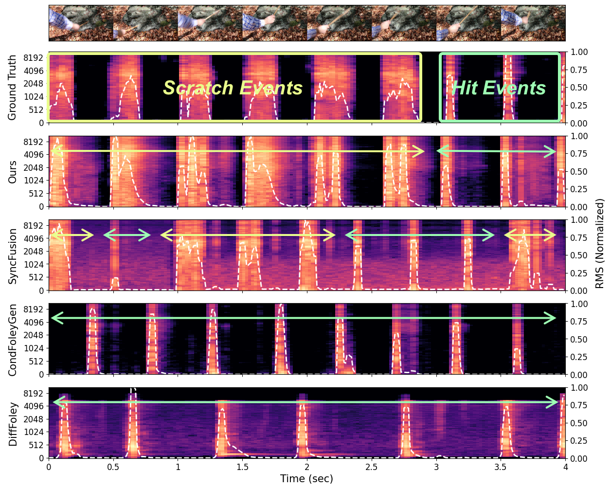Click the 0.75 RMS tick of DiffFoley panel

tap(579, 406)
